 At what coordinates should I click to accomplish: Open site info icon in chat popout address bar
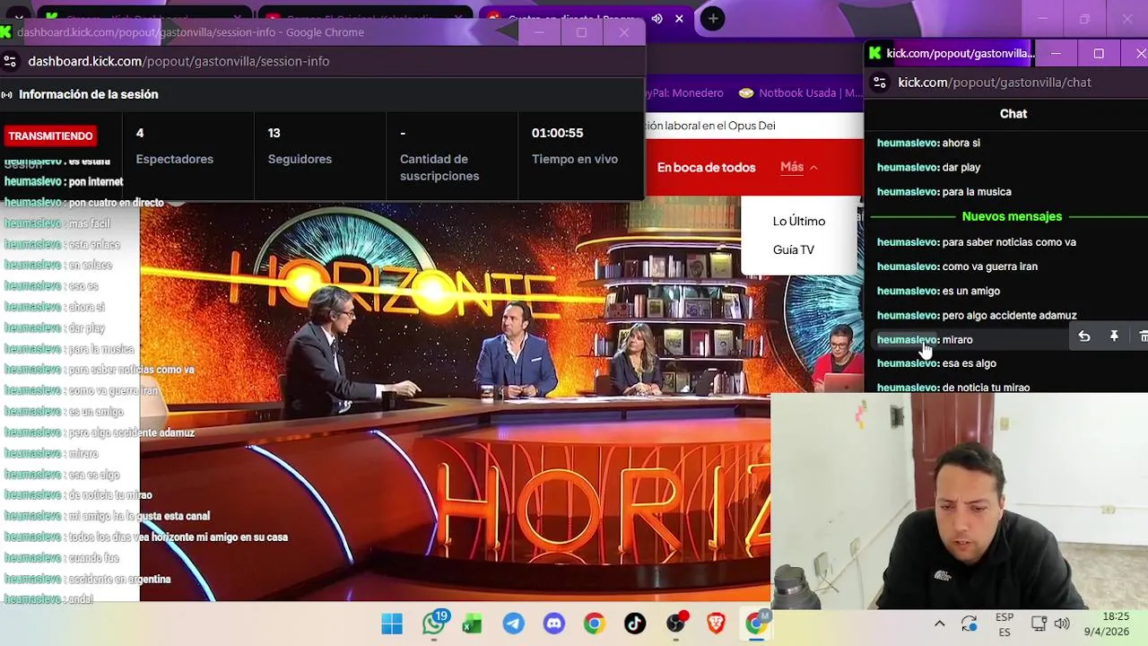[880, 82]
